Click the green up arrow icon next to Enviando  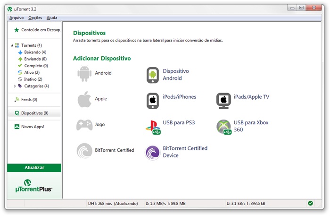point(20,59)
